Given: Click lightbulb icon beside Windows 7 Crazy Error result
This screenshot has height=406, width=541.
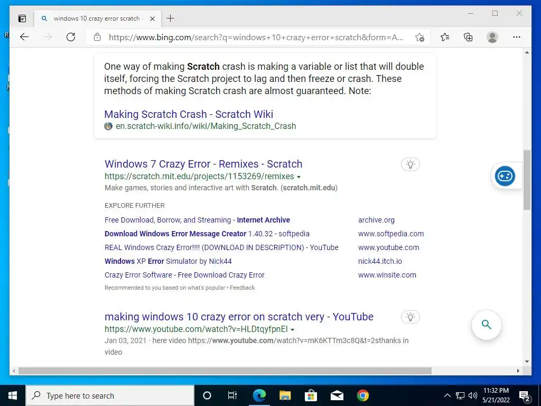Looking at the screenshot, I should (410, 164).
